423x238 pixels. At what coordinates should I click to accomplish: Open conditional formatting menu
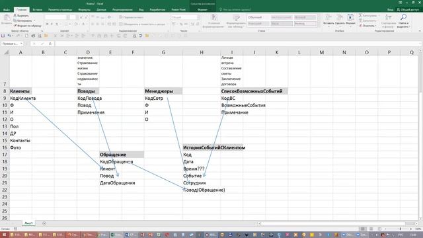coord(214,21)
